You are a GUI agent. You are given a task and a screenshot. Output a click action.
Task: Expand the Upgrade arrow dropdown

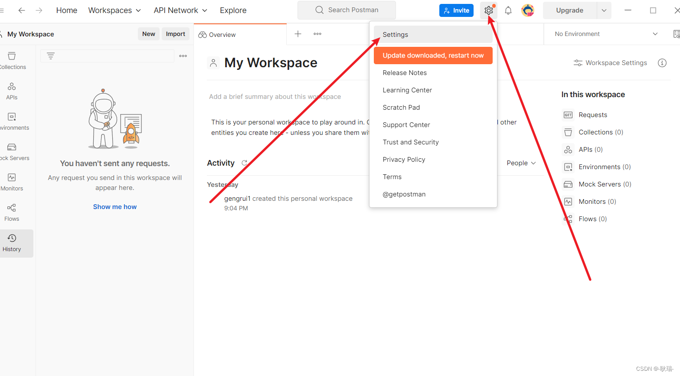click(x=604, y=10)
